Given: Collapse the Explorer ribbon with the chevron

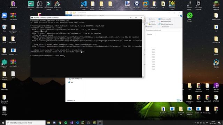Looking at the screenshot, I should (179, 16).
